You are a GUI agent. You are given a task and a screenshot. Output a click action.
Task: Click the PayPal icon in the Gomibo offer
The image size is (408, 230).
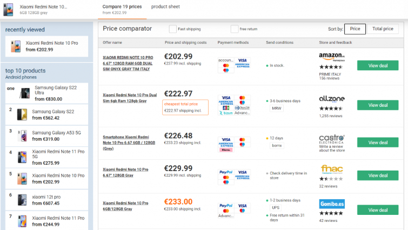(225, 206)
